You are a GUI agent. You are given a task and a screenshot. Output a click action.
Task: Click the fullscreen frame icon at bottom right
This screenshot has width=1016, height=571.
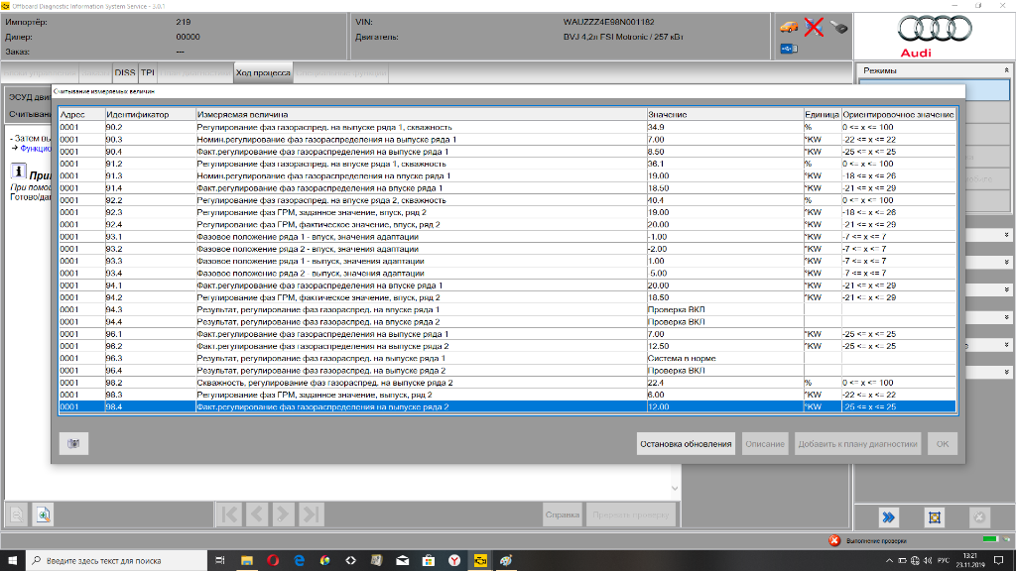point(934,515)
